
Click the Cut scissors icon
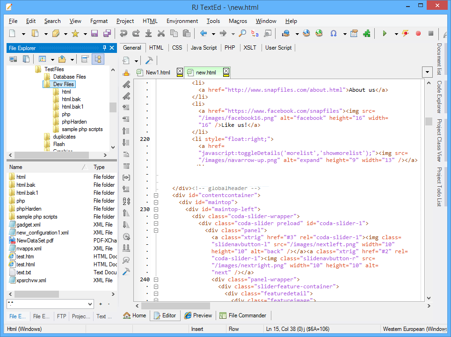point(161,34)
